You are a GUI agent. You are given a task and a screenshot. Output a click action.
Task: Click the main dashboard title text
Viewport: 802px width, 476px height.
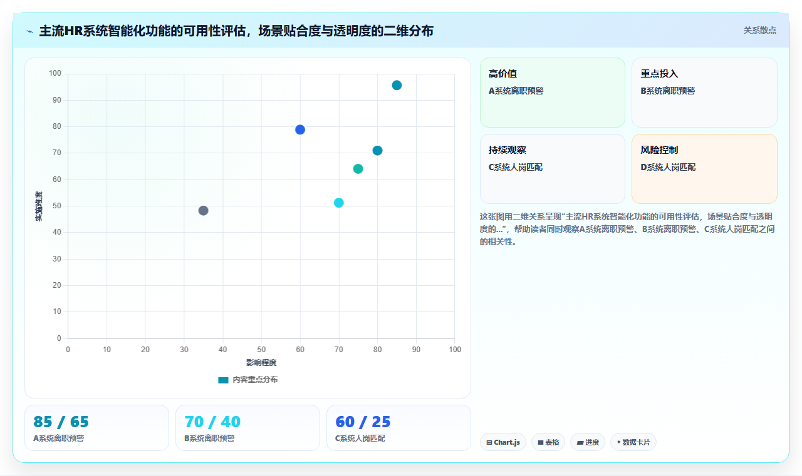[236, 31]
